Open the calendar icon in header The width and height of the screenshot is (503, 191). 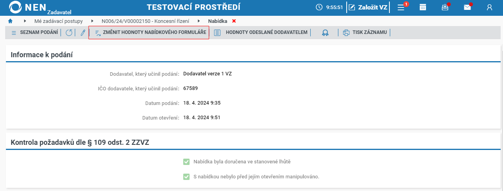click(423, 7)
